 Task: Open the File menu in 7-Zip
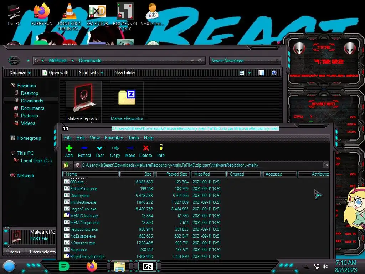(68, 138)
